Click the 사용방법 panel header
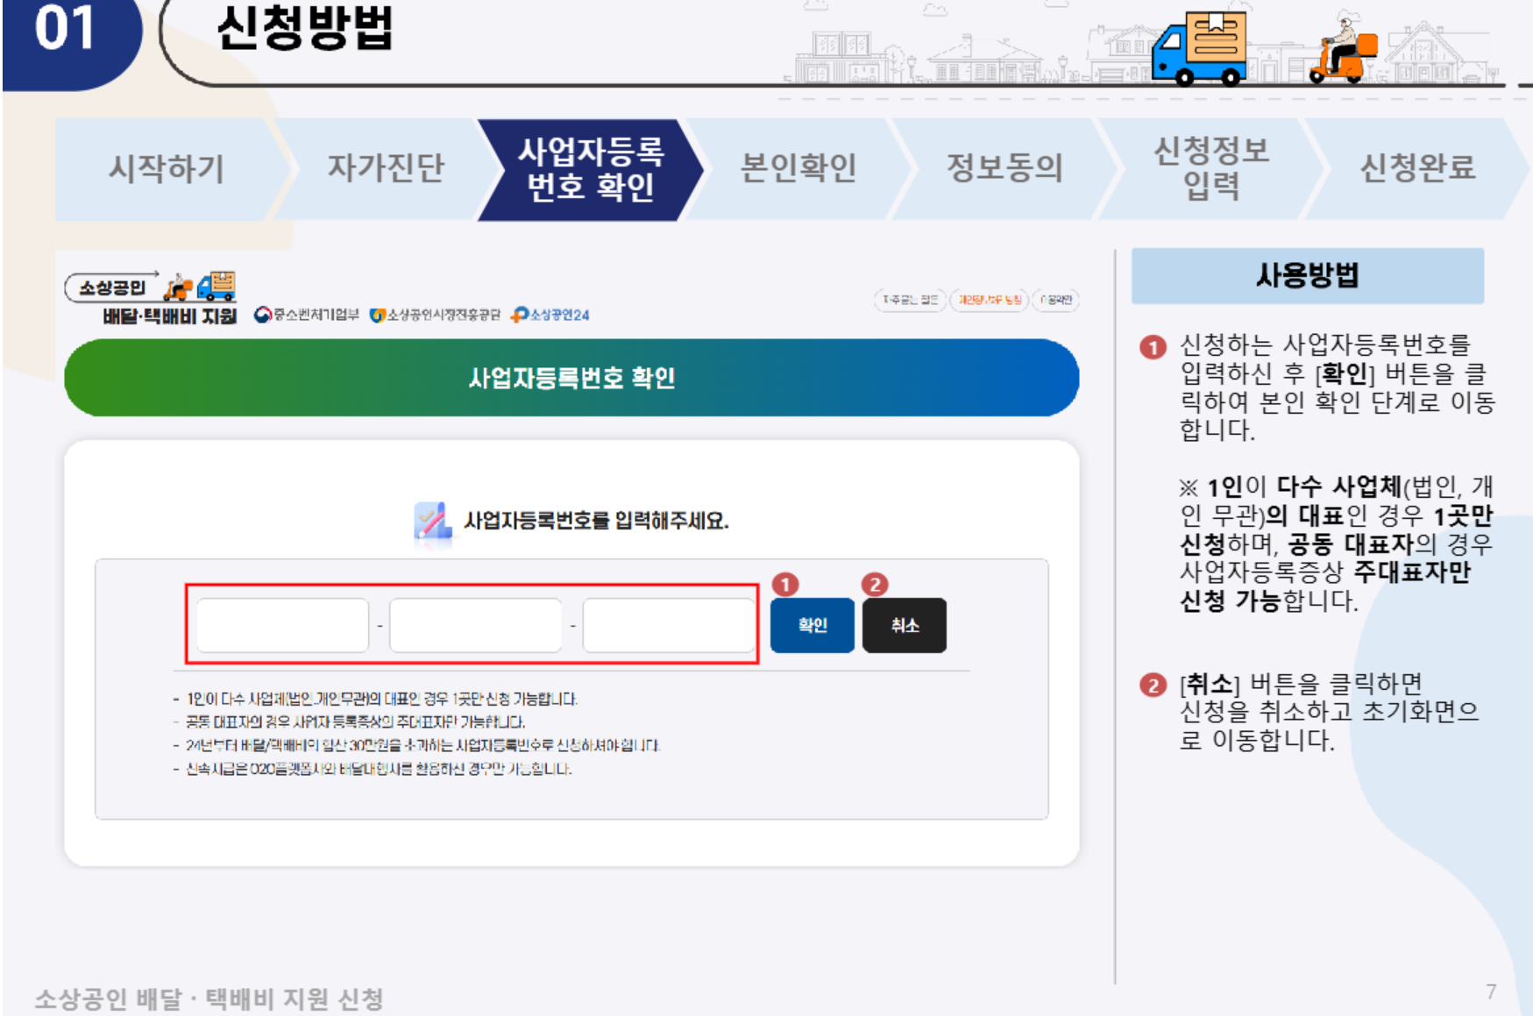The image size is (1533, 1016). pyautogui.click(x=1307, y=276)
